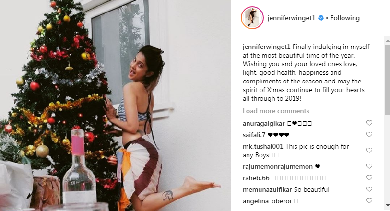Open anuragalgikar's profile
The width and height of the screenshot is (390, 211).
[x=264, y=124]
